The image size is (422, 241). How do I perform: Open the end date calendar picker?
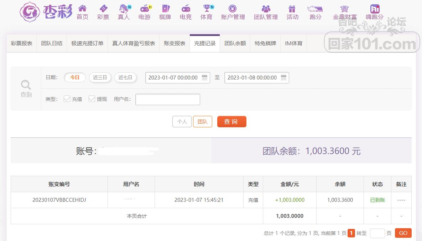[x=284, y=78]
